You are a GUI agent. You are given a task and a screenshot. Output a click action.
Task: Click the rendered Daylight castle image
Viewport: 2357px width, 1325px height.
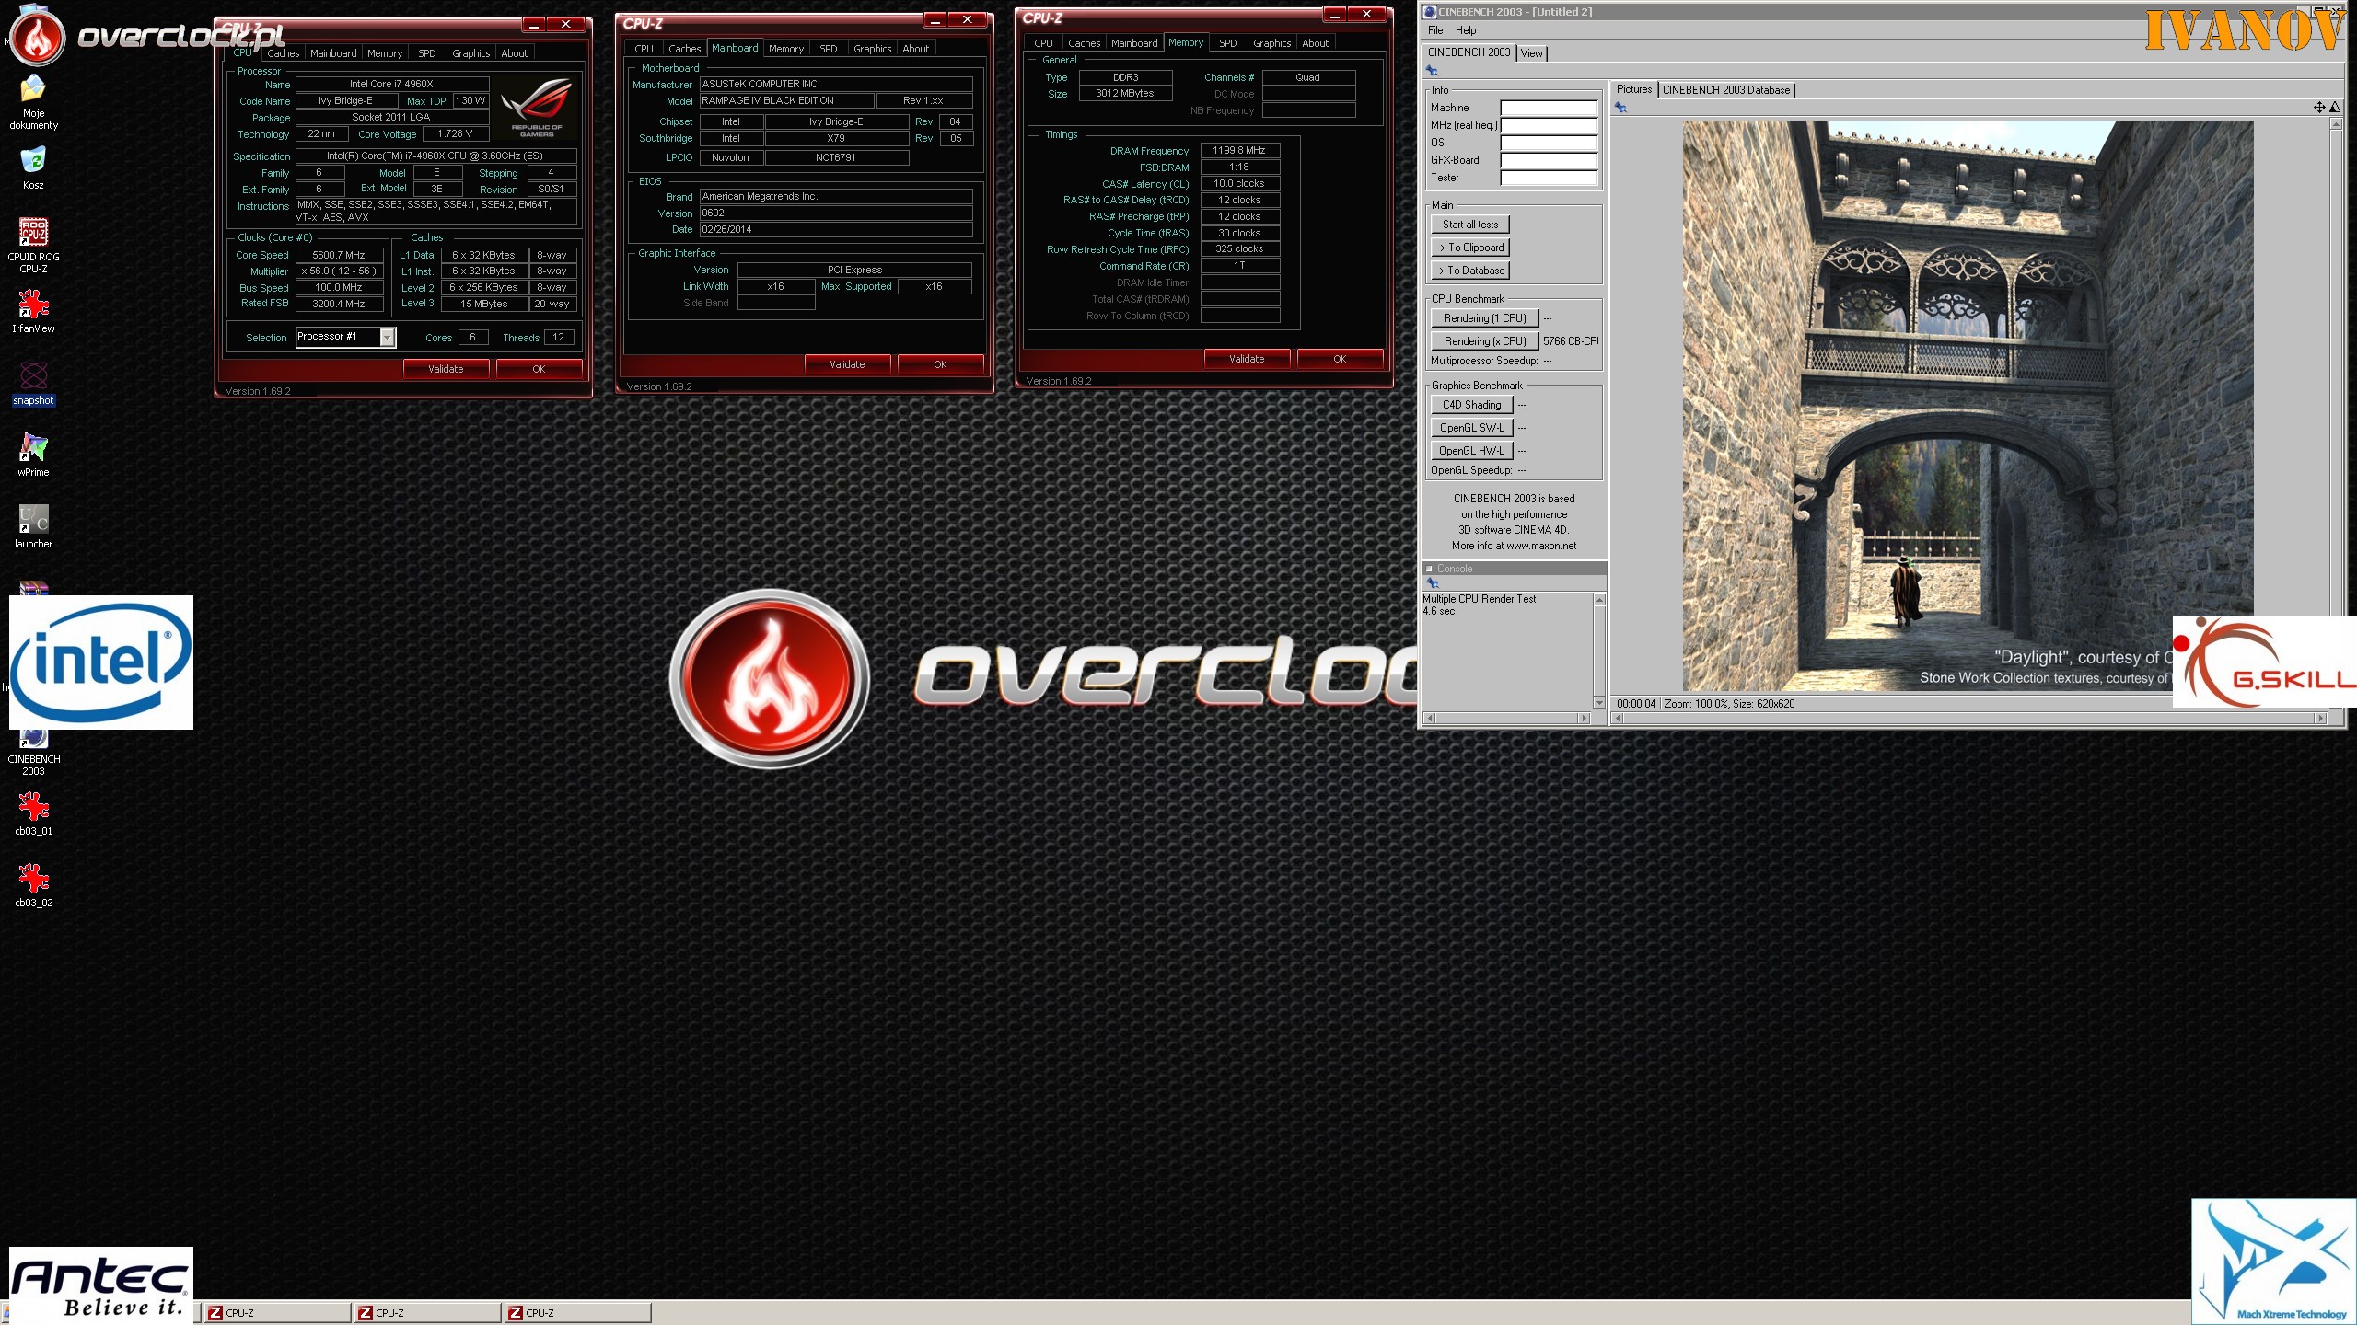click(x=1968, y=406)
